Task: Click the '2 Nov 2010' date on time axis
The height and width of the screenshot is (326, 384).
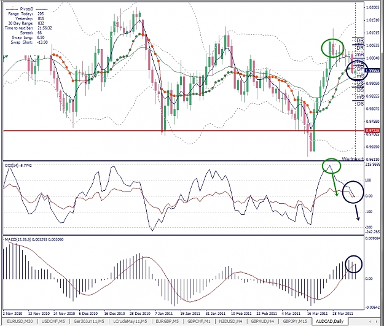Action: [x=13, y=314]
